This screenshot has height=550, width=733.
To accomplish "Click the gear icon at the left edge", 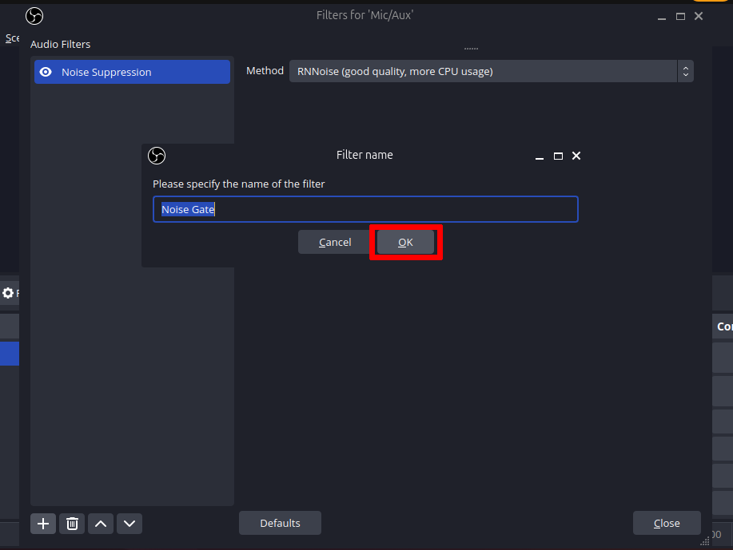I will point(8,293).
